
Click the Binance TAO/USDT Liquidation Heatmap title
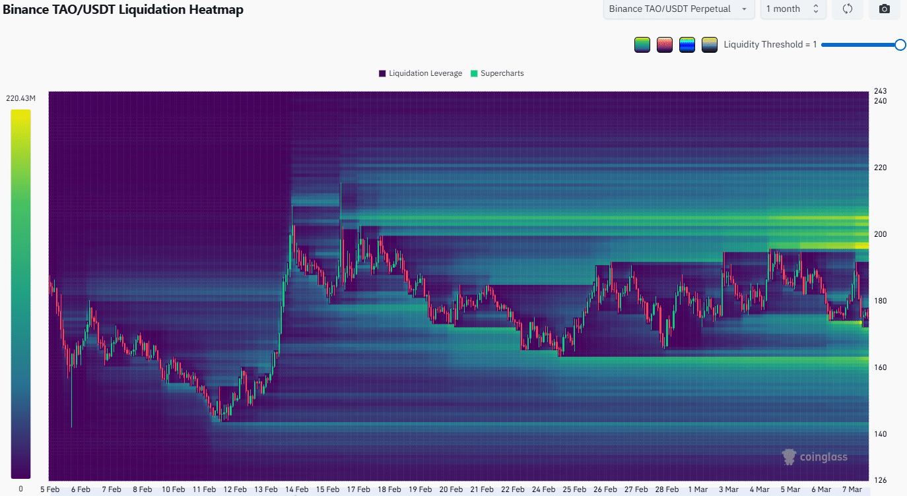123,10
